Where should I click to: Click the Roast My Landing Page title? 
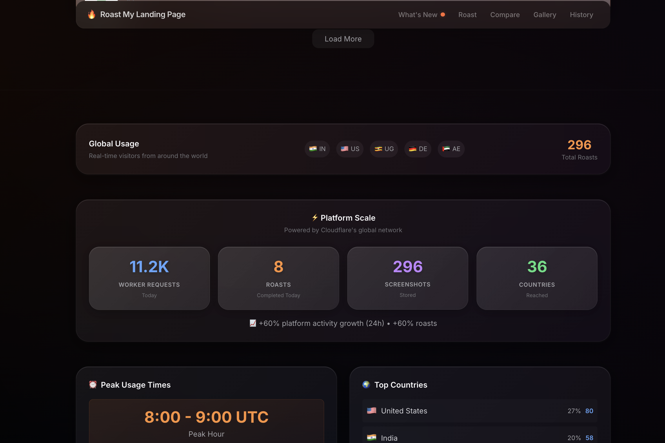143,14
